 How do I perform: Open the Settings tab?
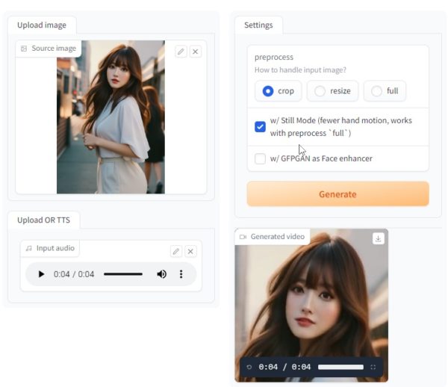coord(258,25)
